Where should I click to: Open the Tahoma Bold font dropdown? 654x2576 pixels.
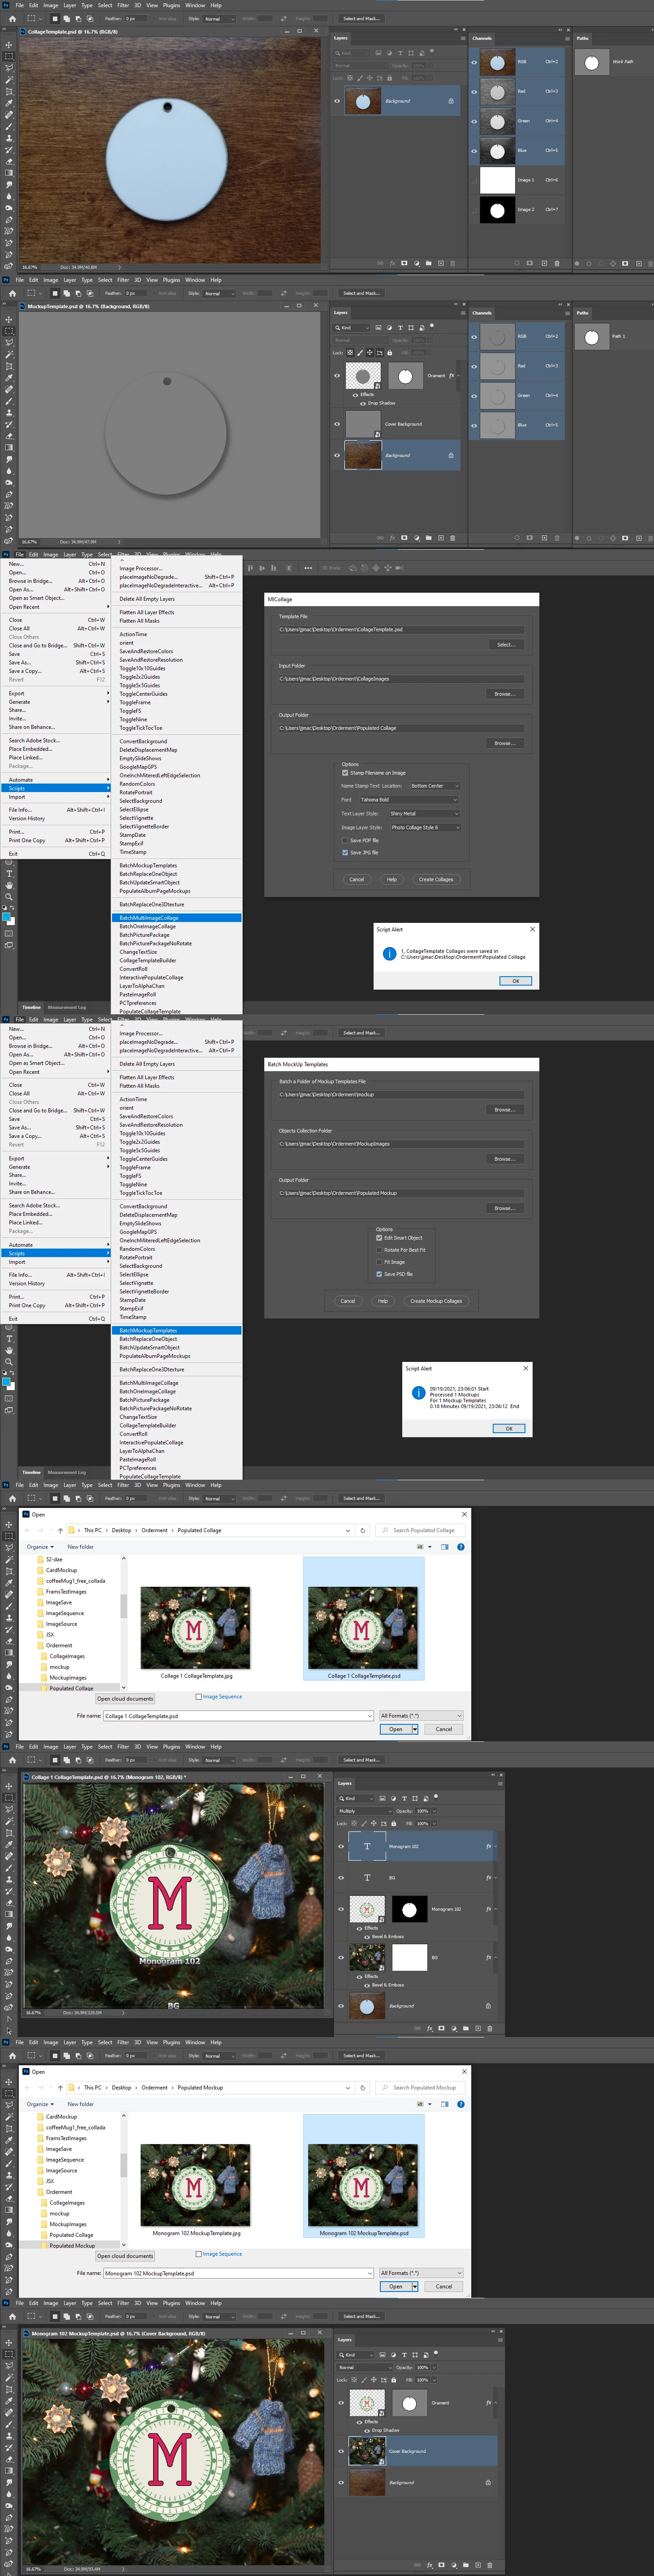point(408,800)
